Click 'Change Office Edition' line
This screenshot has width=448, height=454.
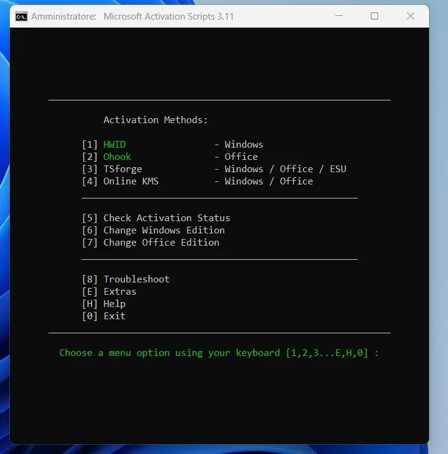(161, 243)
